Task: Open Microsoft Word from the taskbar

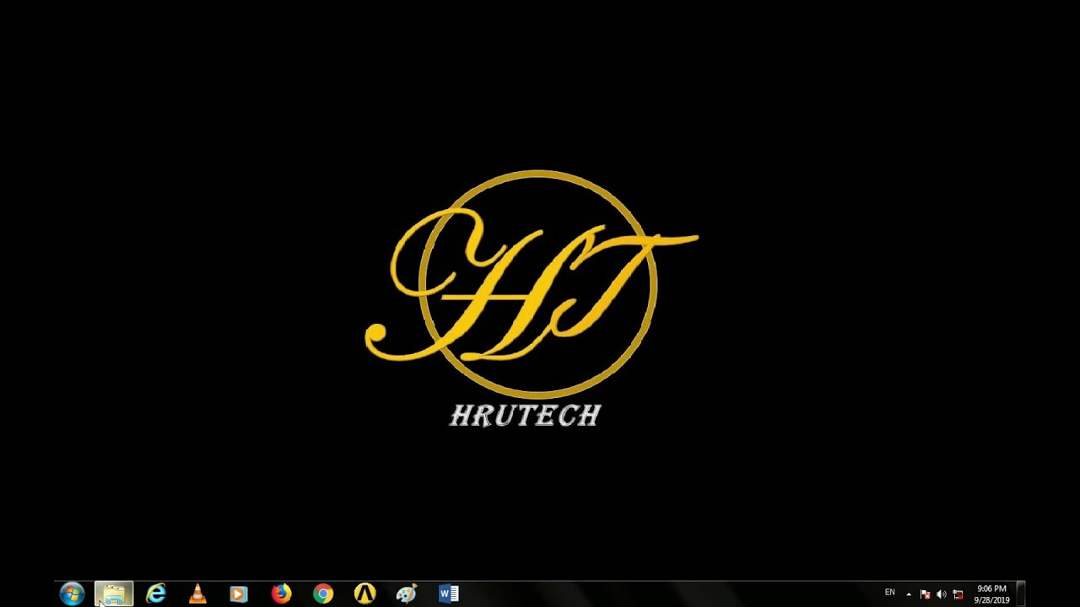Action: [448, 594]
